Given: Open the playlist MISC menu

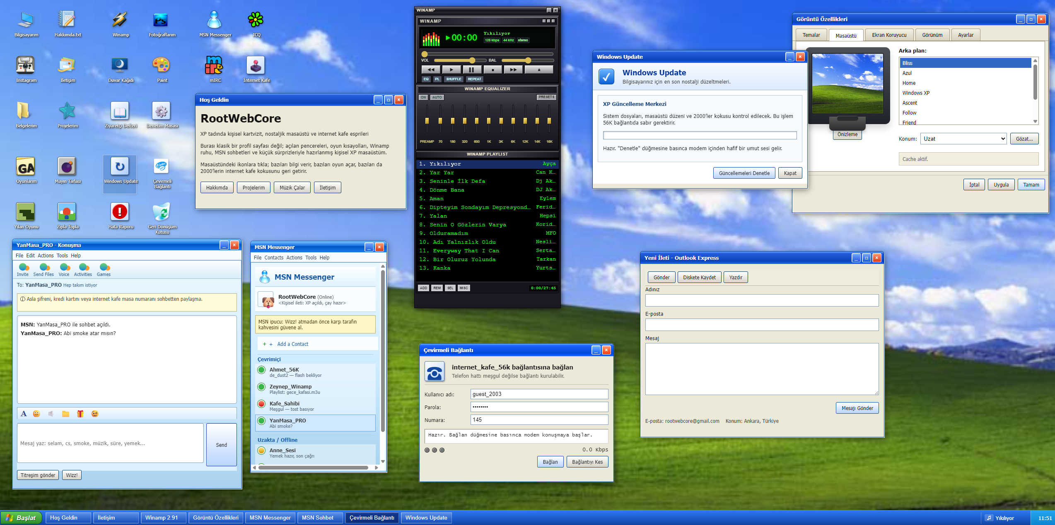Looking at the screenshot, I should [464, 288].
